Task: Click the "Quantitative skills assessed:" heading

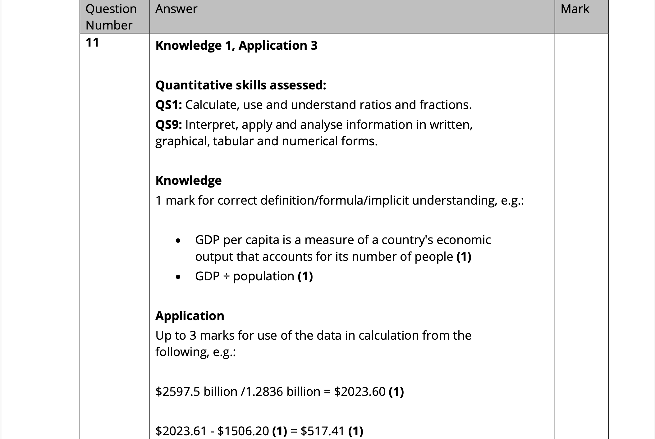Action: click(240, 85)
